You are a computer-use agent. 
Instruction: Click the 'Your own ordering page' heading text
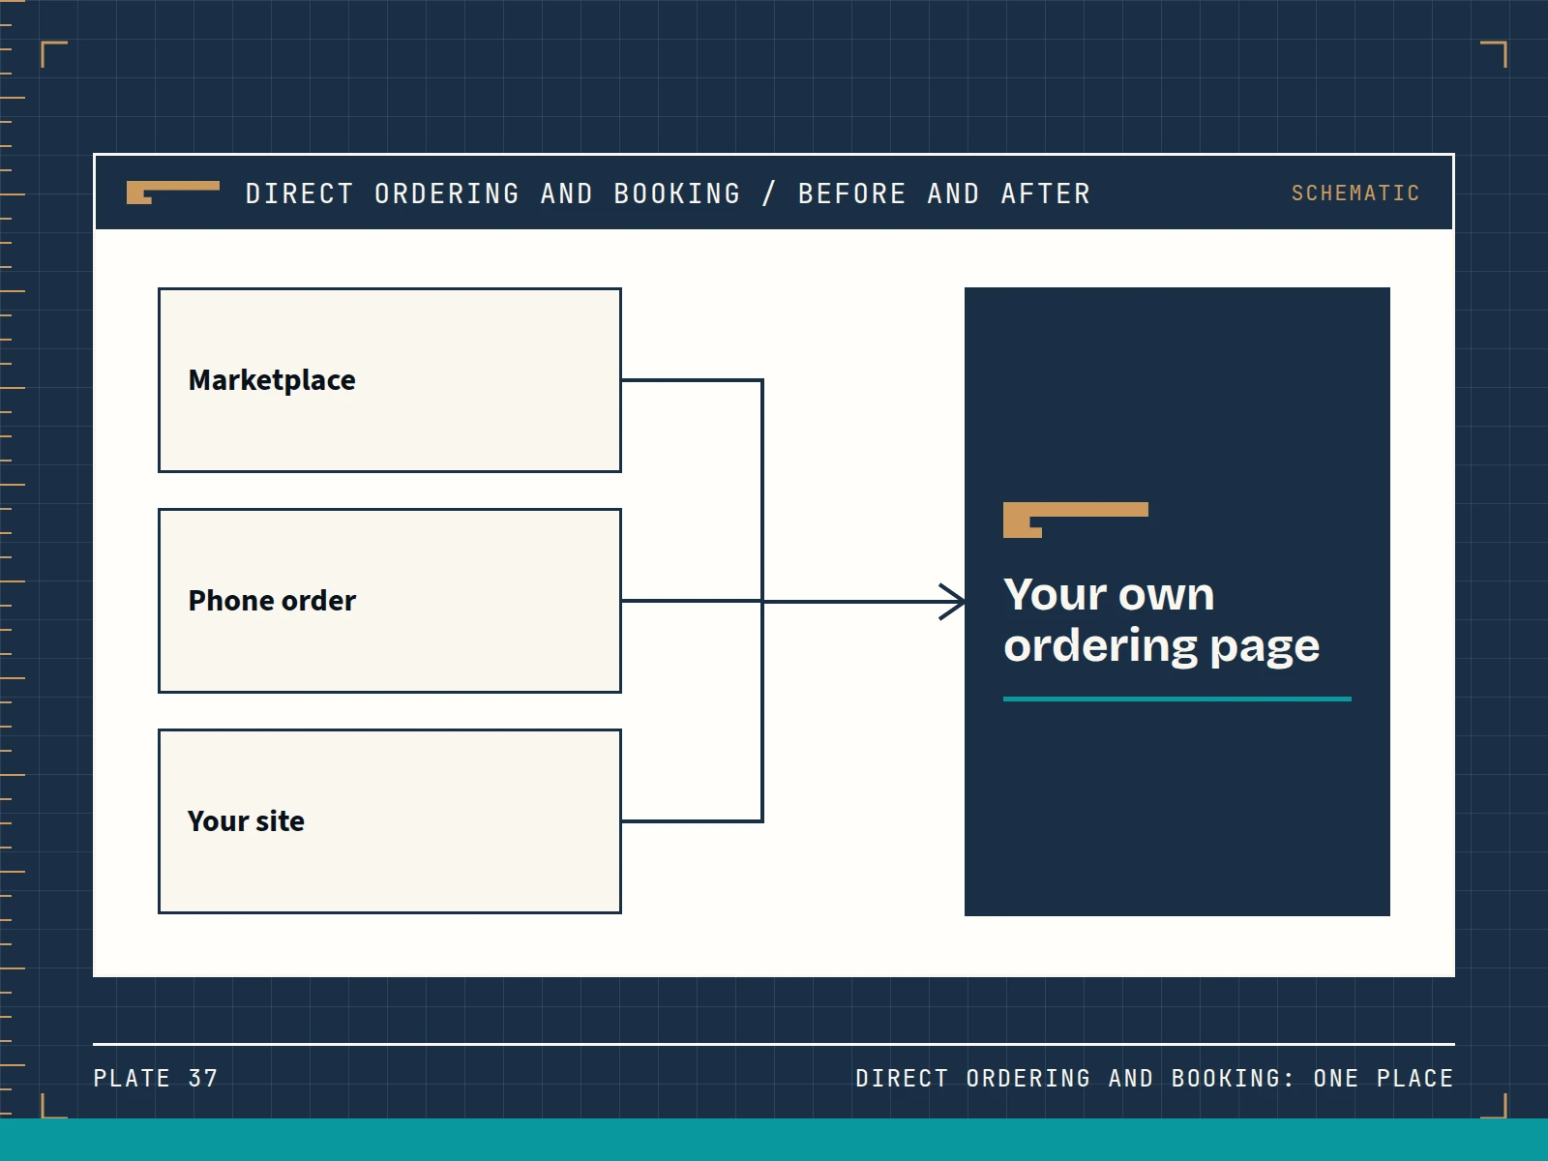point(1161,620)
